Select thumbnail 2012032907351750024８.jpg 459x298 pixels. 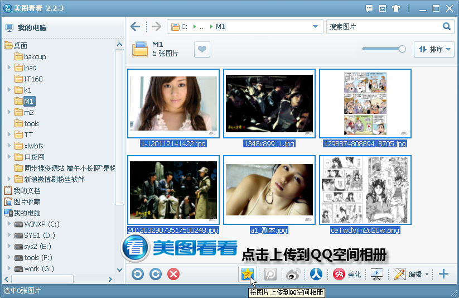[x=173, y=190]
